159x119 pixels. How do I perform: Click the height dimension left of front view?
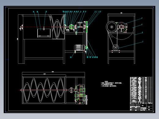(x=18, y=39)
